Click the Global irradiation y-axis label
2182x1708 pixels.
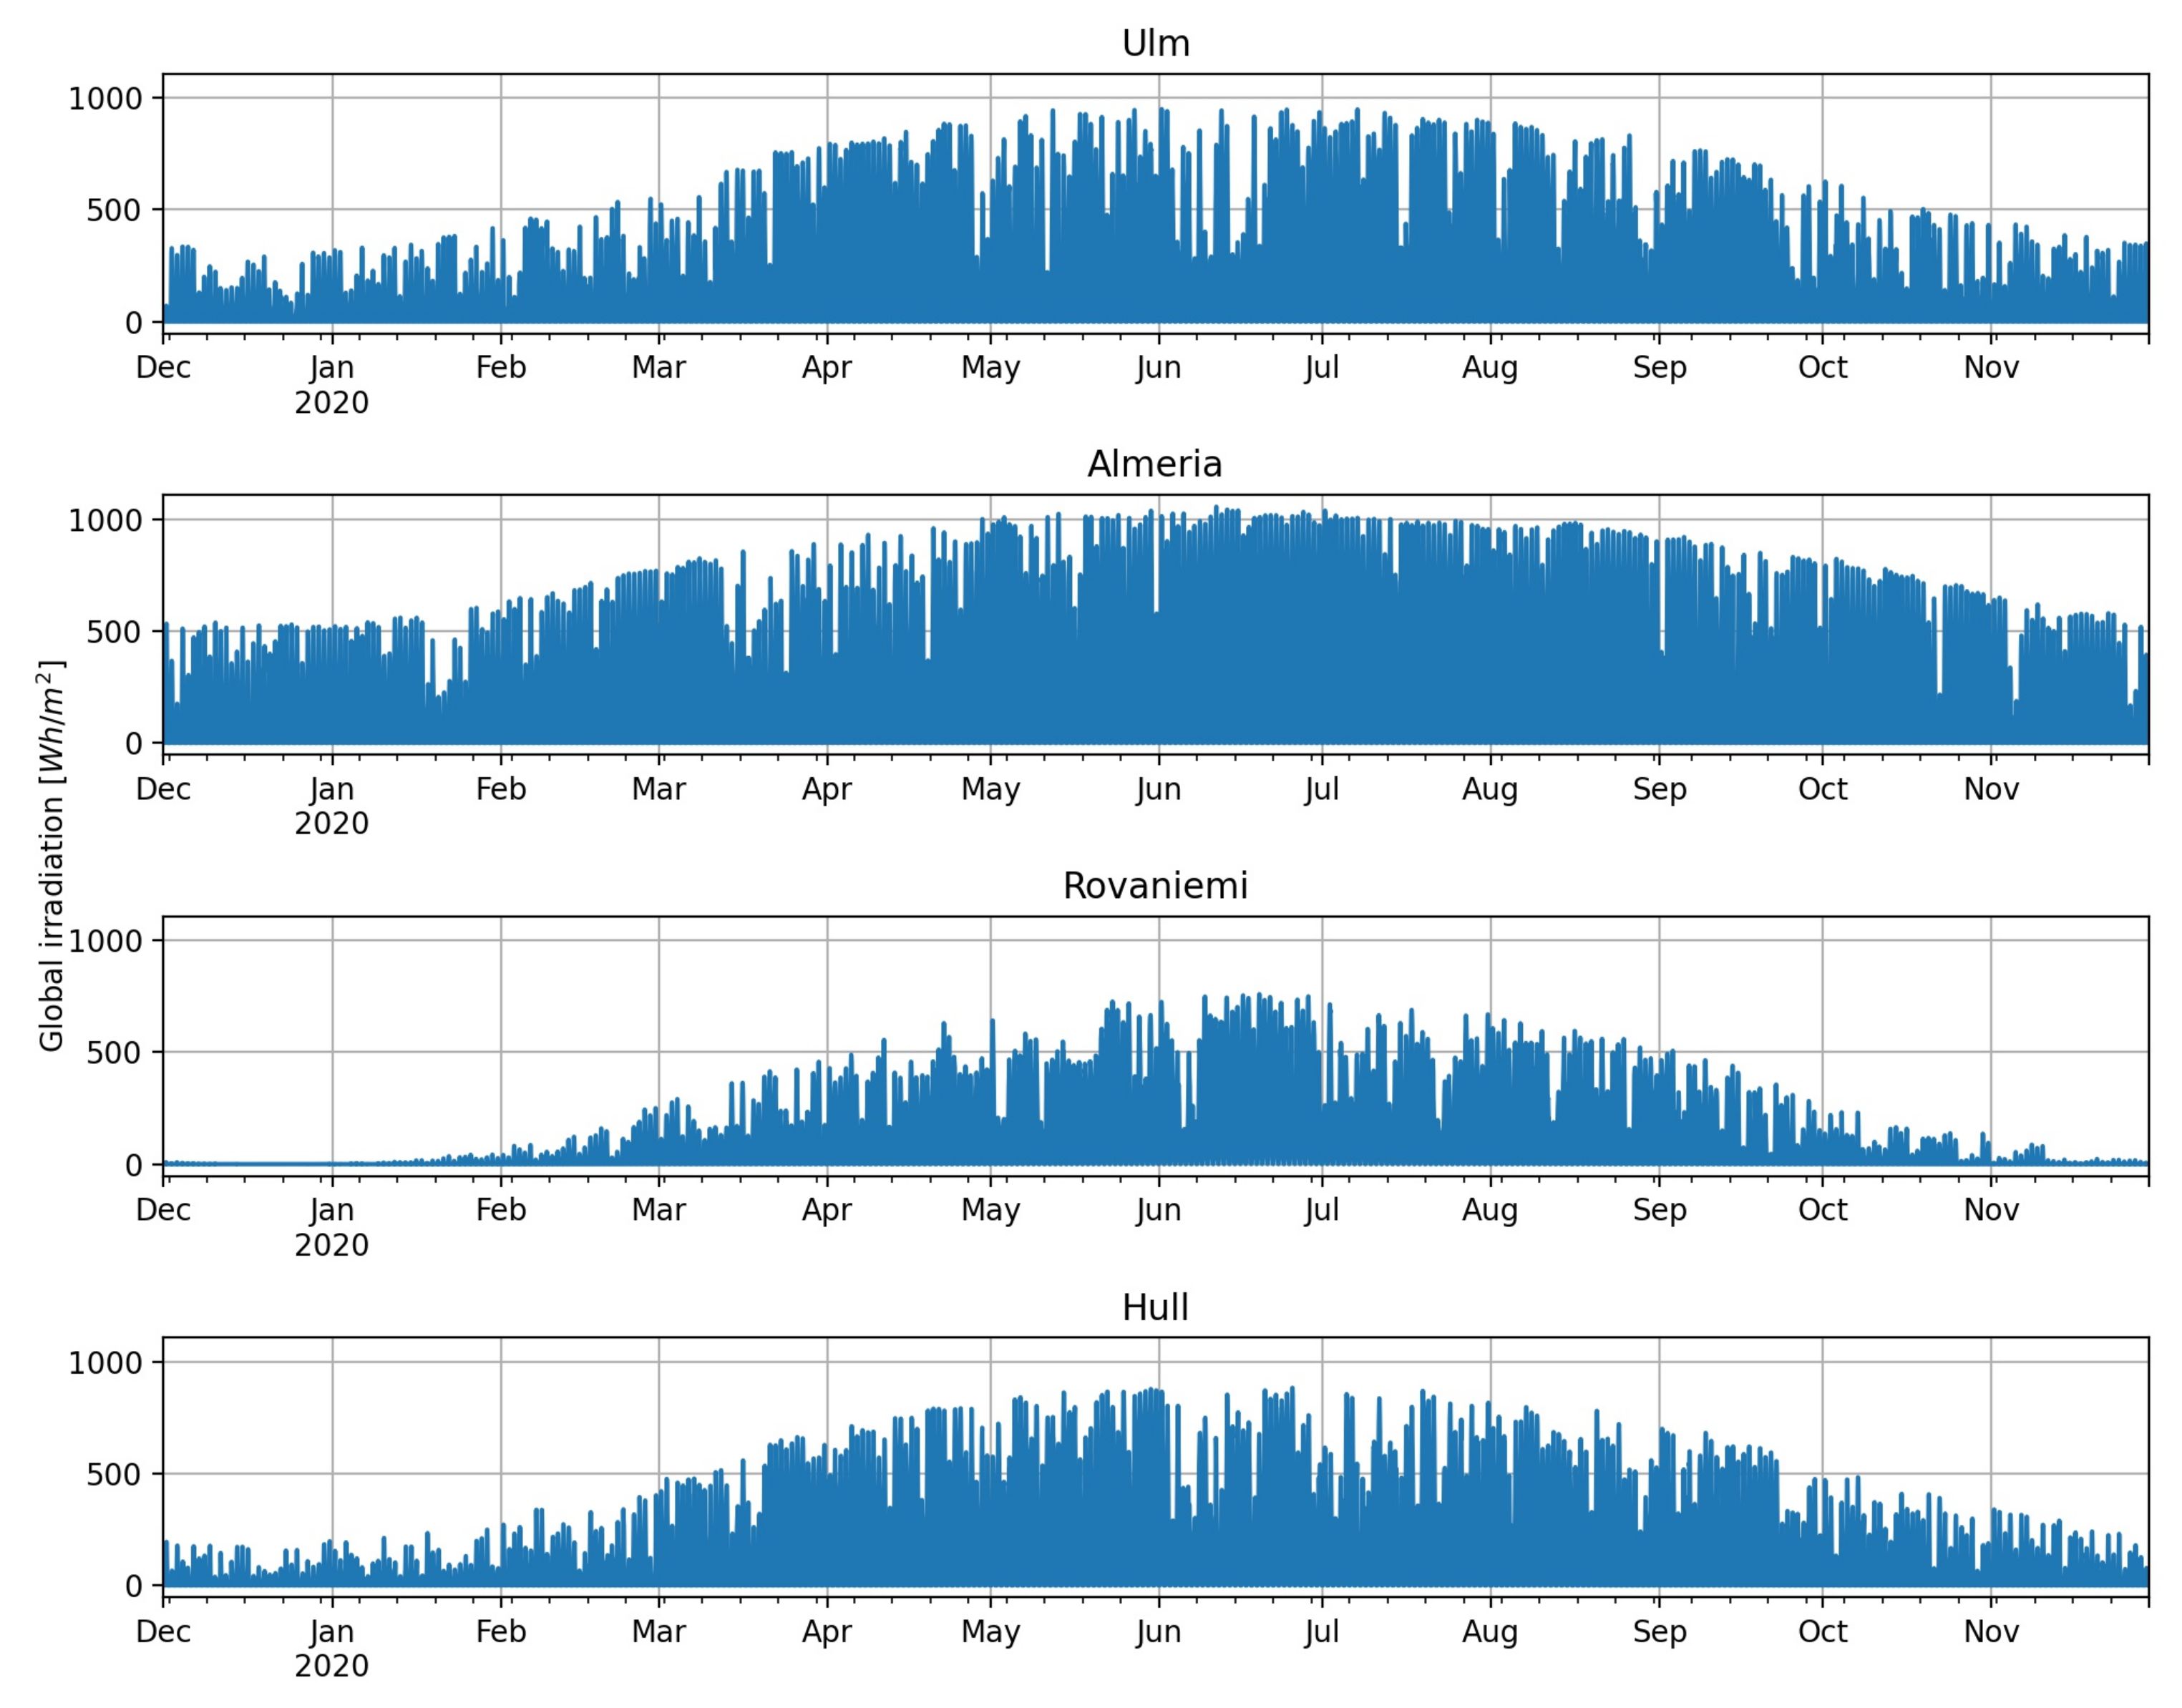click(x=51, y=856)
